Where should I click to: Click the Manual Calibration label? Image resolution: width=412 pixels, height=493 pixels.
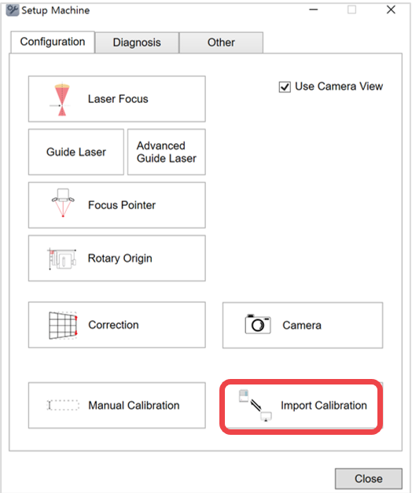(134, 405)
